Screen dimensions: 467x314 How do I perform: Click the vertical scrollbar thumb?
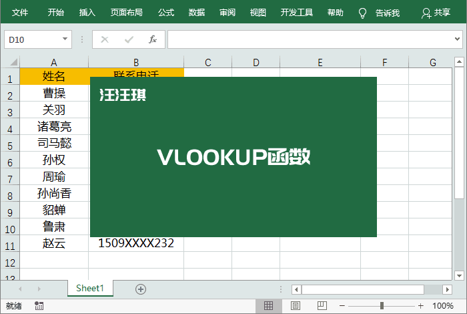click(x=459, y=133)
